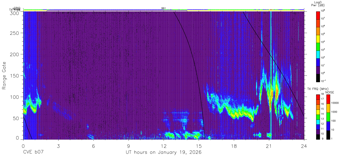The image size is (342, 158).
Task: Pick the black swatch in the NOISE legend
Action: (x=328, y=135)
